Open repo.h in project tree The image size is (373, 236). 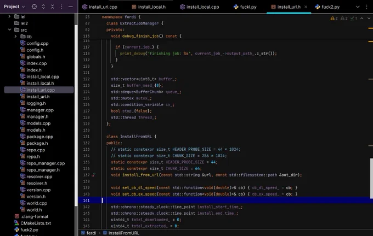(x=30, y=156)
